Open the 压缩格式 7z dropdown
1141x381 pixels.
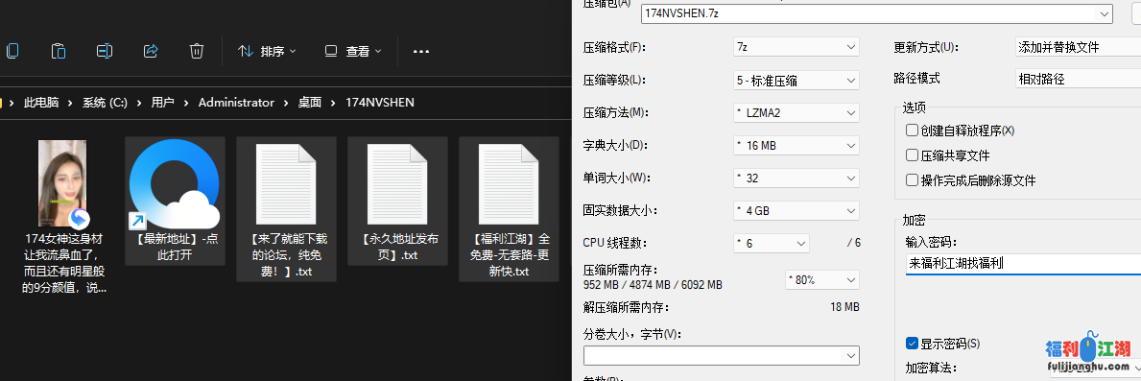coord(796,47)
